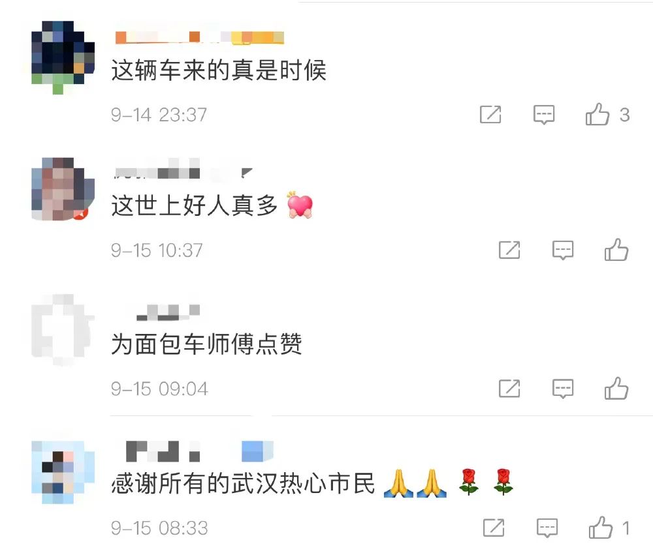
Task: Reply to the comment posted 9-14 23:37
Action: [544, 114]
